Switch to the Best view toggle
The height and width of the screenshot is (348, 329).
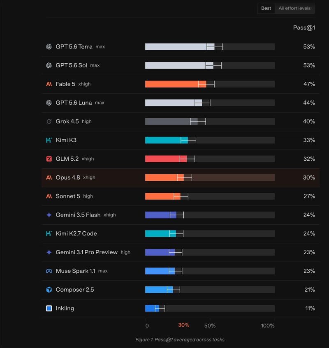tap(266, 8)
